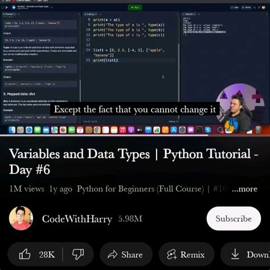This screenshot has width=270, height=270.
Task: Click the presenter's circular webcam overlay
Action: [x=240, y=107]
